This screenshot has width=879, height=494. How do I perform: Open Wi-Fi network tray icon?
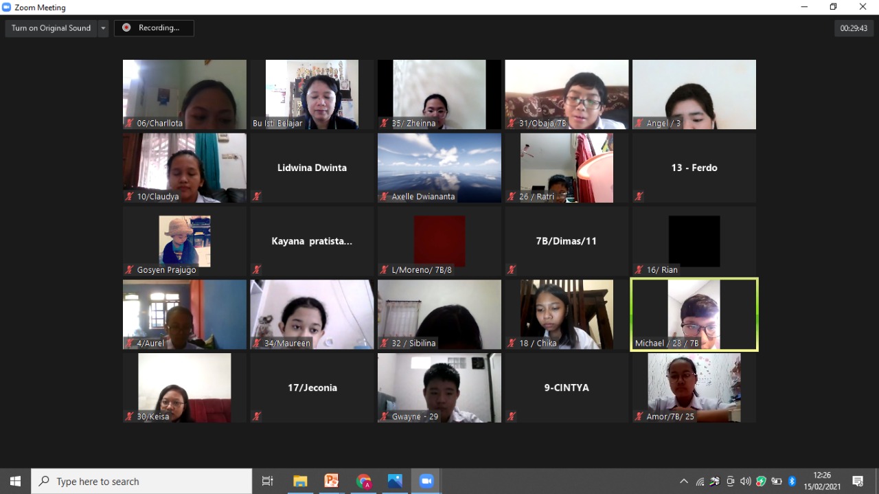click(700, 482)
